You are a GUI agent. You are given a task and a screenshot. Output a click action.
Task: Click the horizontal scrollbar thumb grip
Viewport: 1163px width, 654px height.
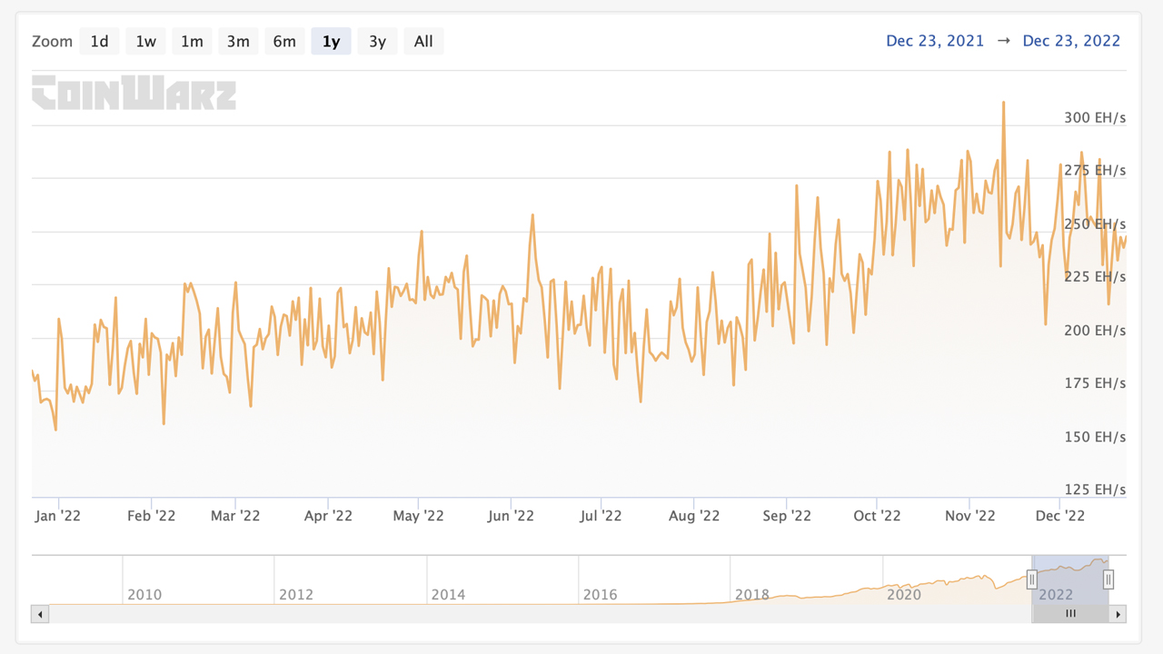tap(1070, 614)
